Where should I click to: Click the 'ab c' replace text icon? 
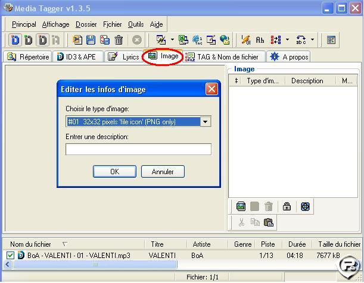pyautogui.click(x=301, y=40)
